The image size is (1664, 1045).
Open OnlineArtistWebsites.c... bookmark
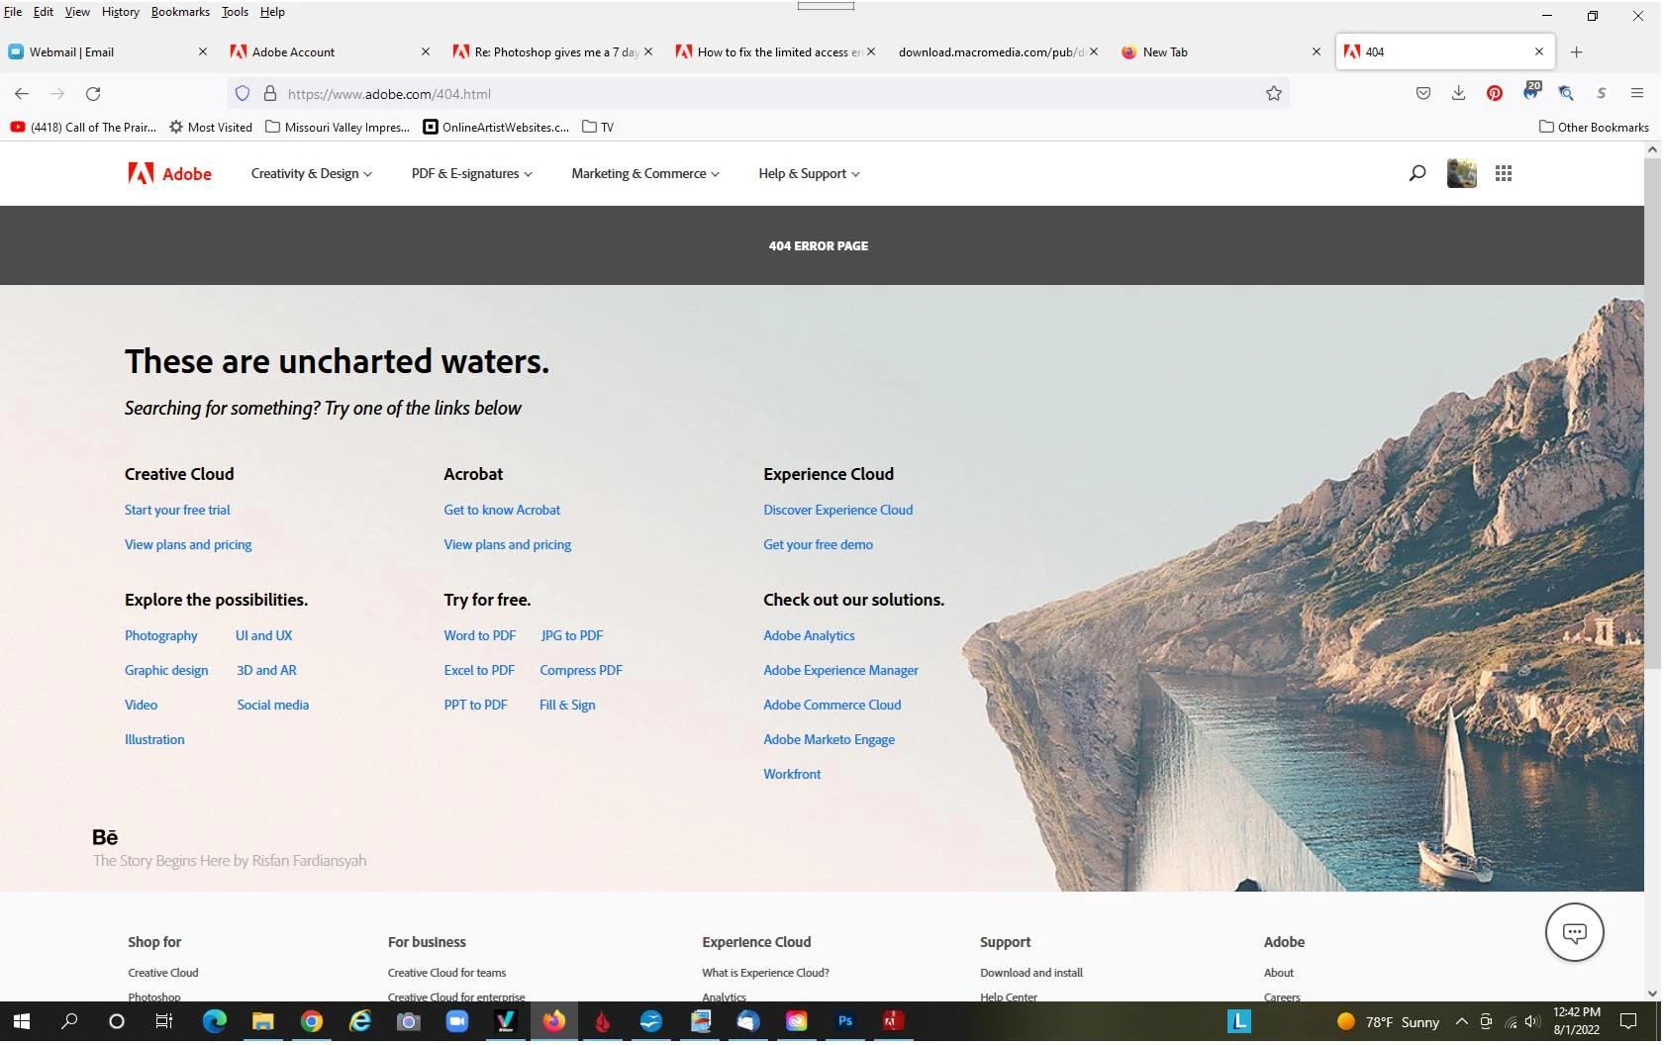(x=496, y=128)
